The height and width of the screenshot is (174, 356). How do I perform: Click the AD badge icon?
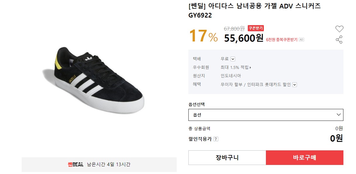click(x=301, y=40)
